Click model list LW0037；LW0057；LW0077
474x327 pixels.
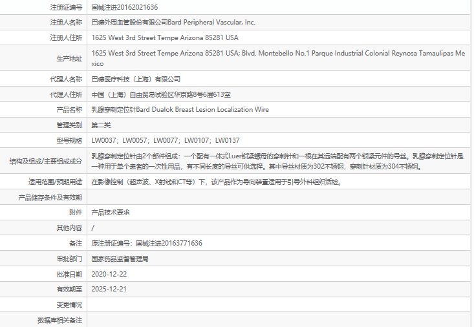pos(166,140)
